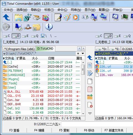The height and width of the screenshot is (135, 133).
Task: Sort left panel by 日期 column header
Action: click(x=61, y=58)
